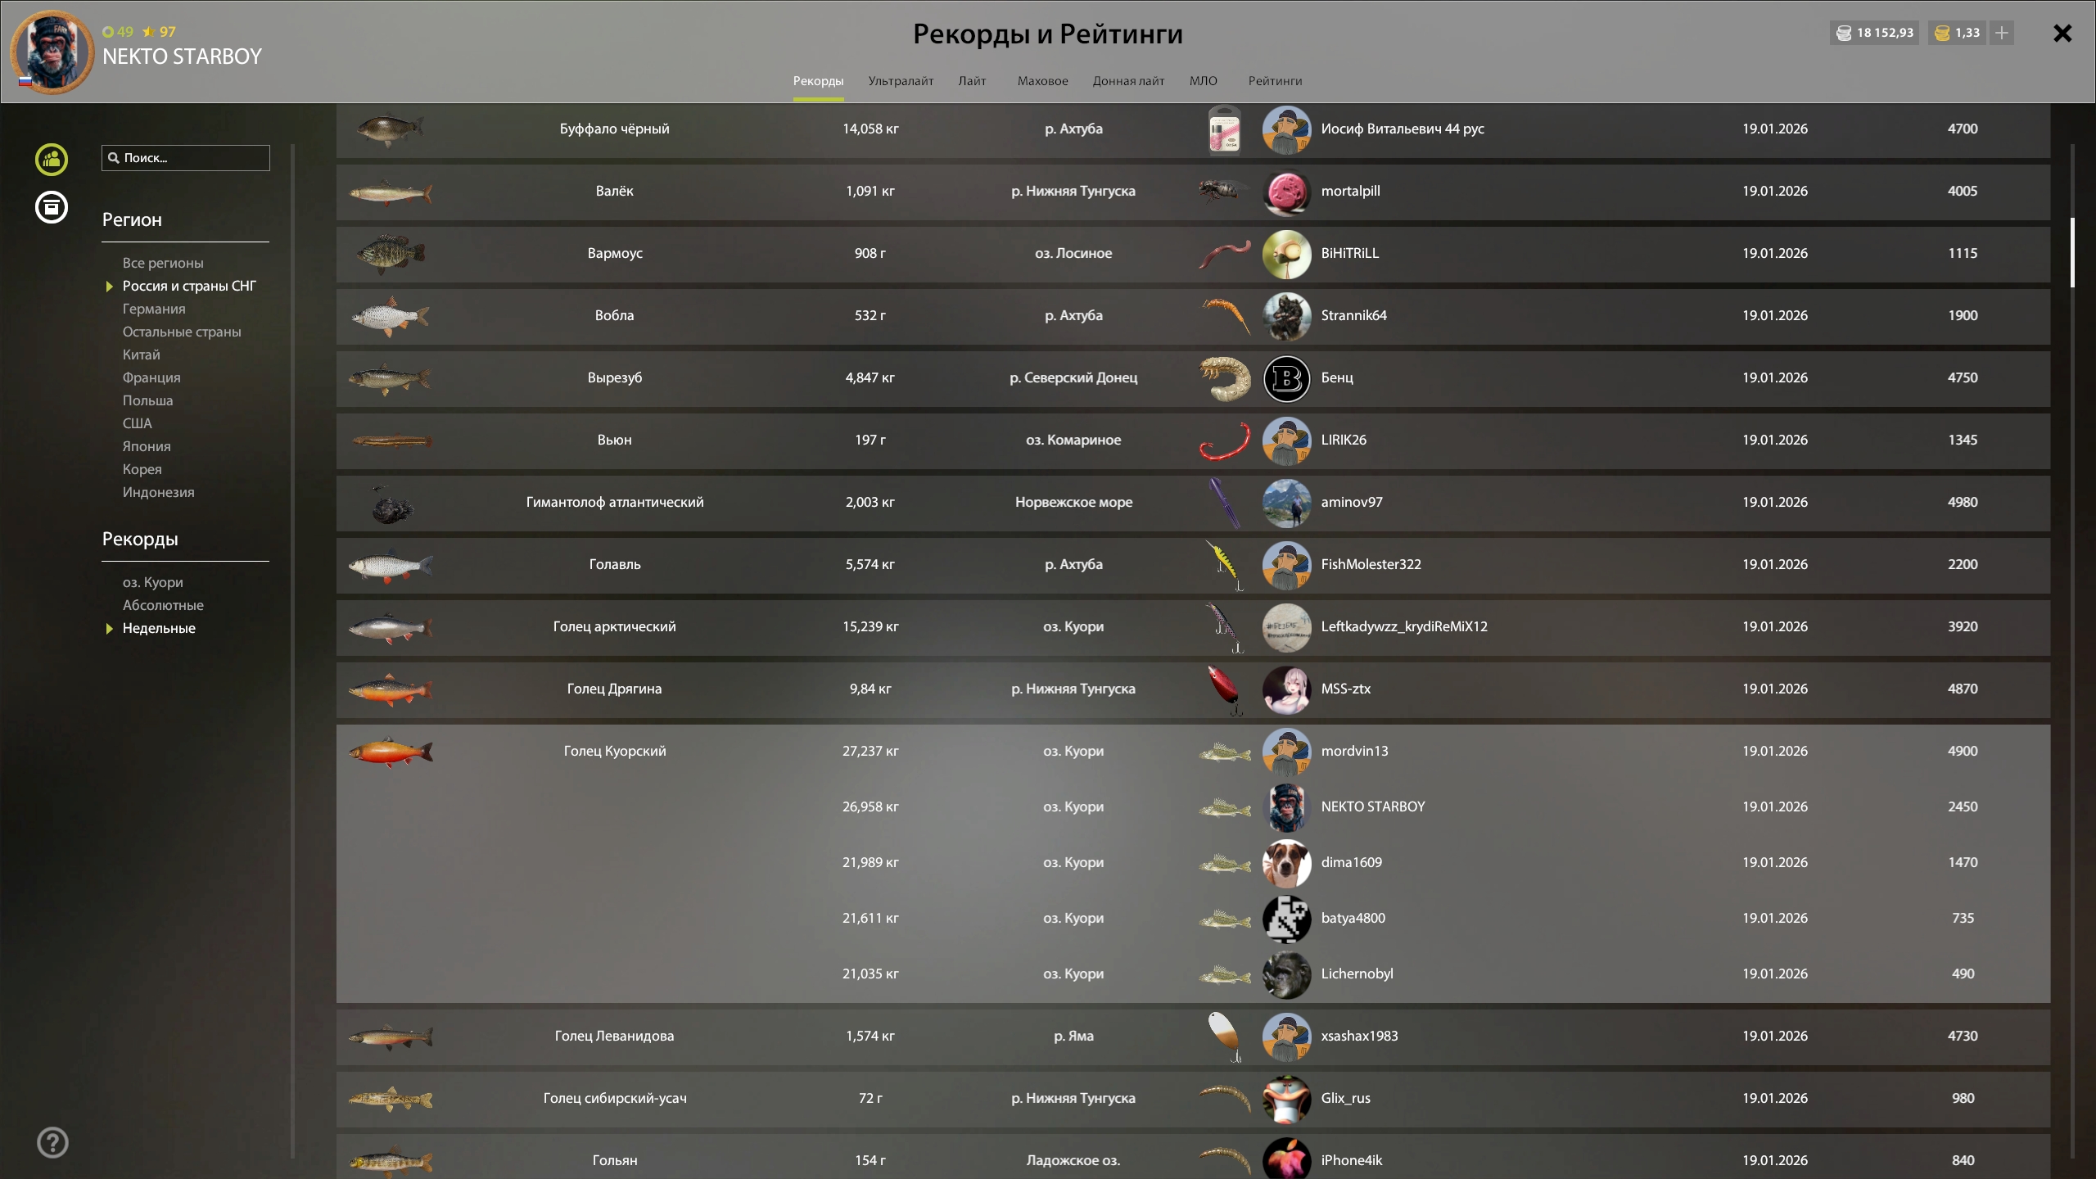
Task: Select Германия as the region
Action: point(154,309)
